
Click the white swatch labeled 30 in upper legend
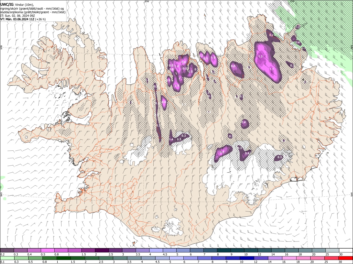346,251
